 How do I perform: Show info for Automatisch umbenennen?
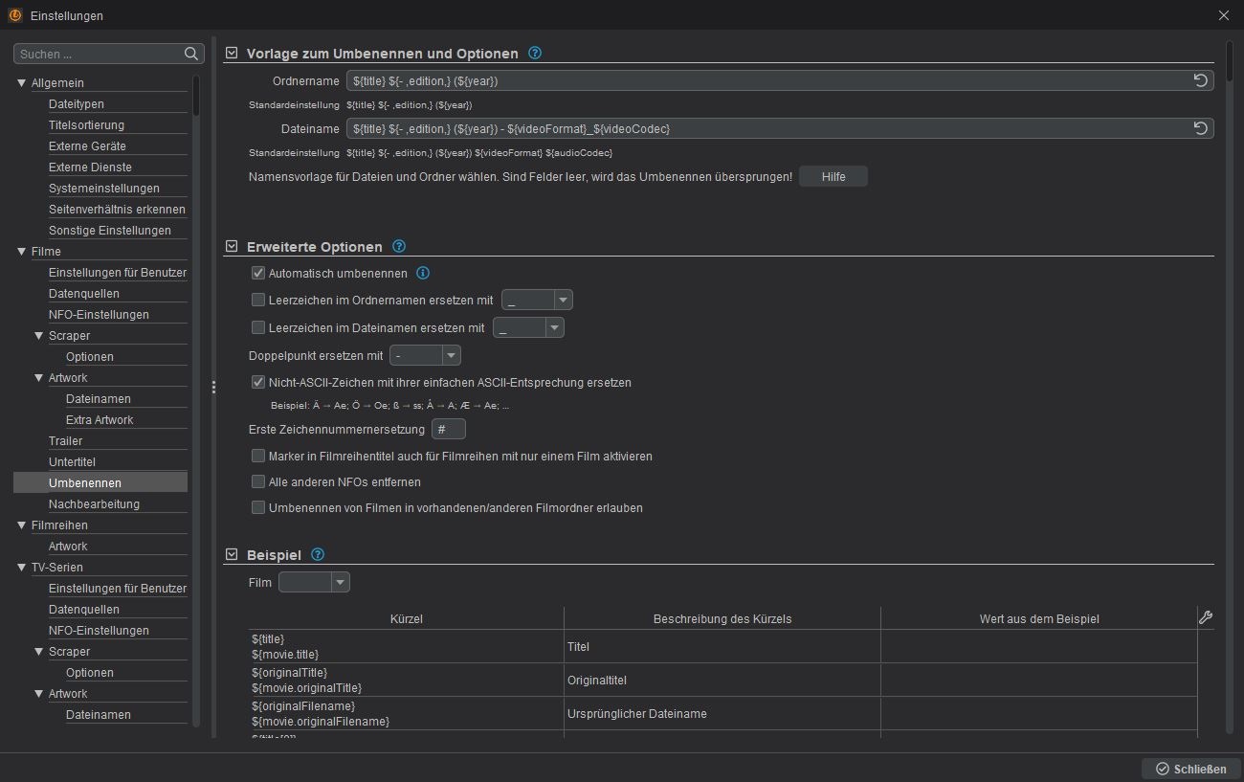tap(423, 273)
